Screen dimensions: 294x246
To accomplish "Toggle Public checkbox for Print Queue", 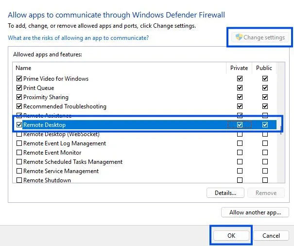I will pos(265,88).
